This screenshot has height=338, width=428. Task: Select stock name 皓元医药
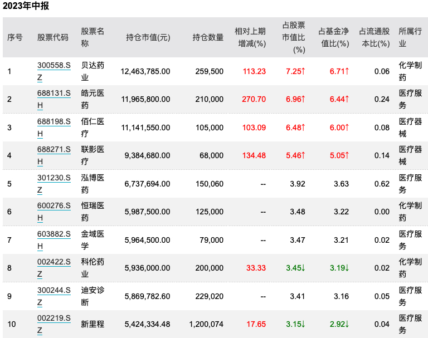(93, 99)
